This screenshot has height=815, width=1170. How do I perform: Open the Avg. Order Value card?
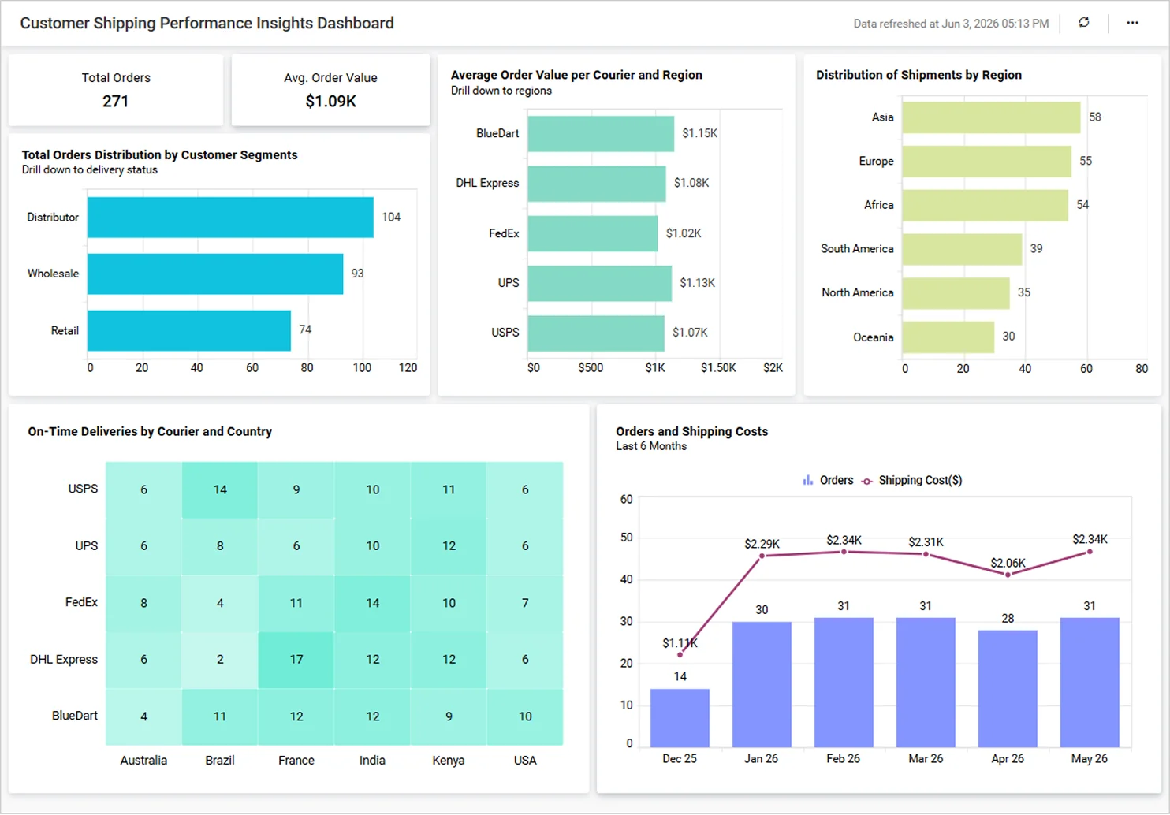coord(330,90)
